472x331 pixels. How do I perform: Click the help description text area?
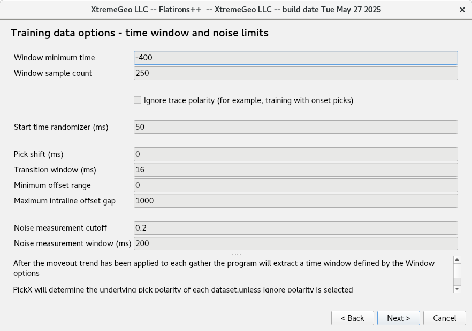(x=232, y=274)
